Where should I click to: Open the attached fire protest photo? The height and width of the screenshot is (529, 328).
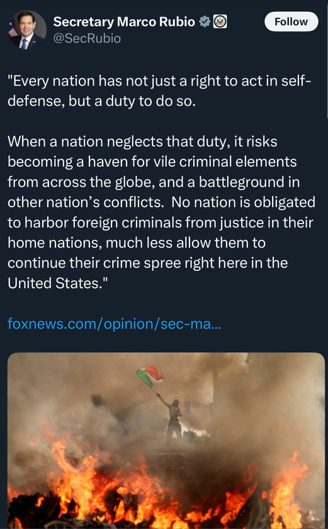(x=166, y=441)
